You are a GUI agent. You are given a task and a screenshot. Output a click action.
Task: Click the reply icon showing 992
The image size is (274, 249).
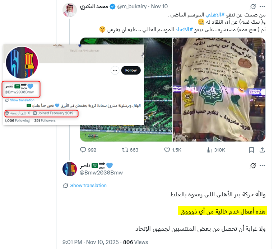[x=83, y=150]
